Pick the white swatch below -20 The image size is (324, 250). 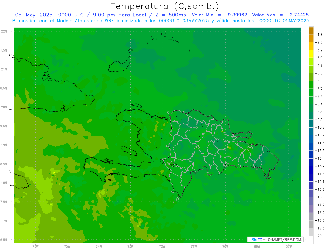311,240
